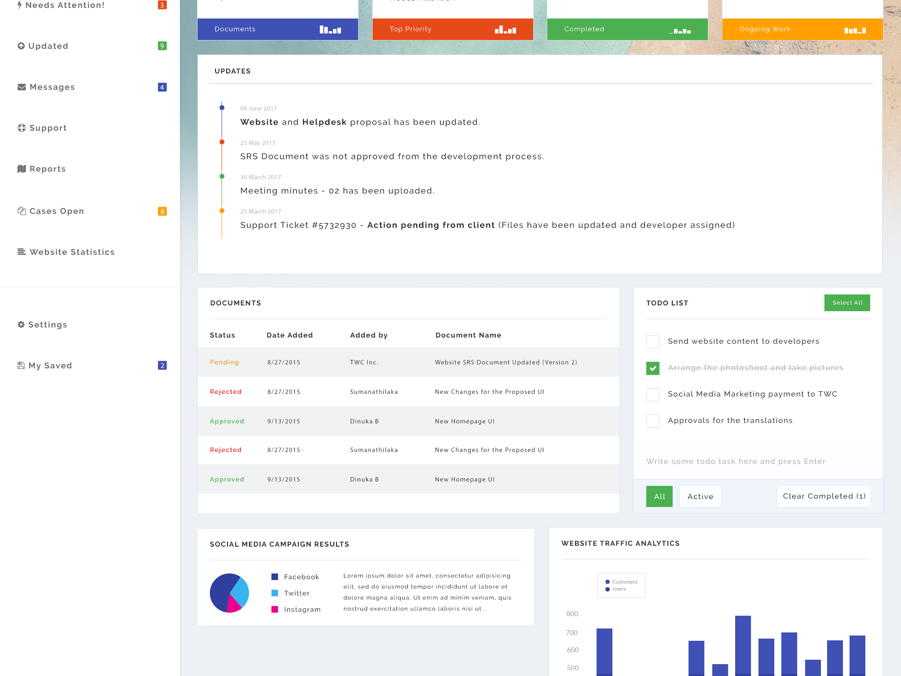Check 'Send website content to developers' checkbox
Screen dimensions: 901x676
[x=653, y=342]
